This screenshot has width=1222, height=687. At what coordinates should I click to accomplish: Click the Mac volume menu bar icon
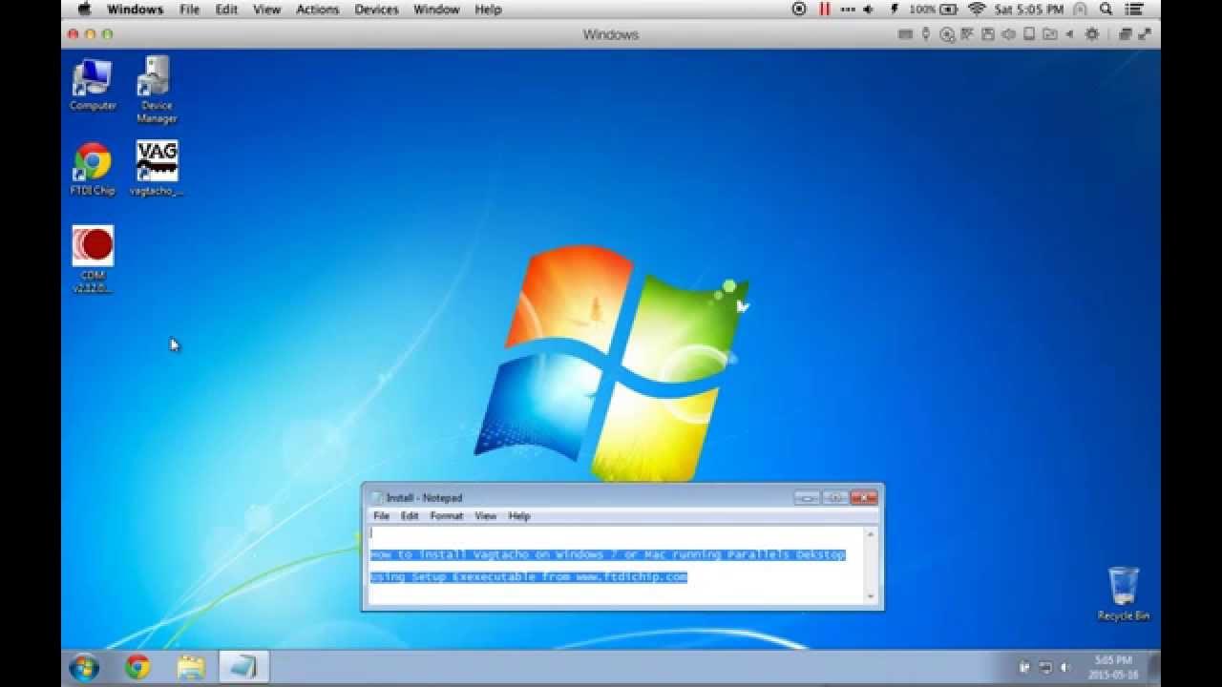868,9
